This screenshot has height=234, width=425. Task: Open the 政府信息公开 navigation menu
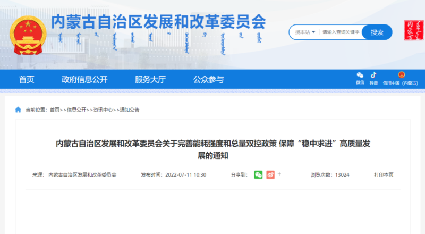[x=84, y=80]
